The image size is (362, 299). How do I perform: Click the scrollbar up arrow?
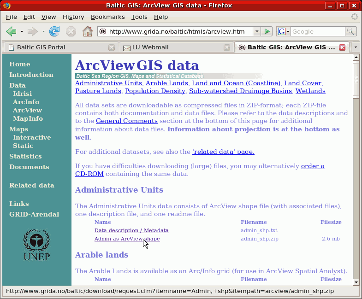[356, 57]
